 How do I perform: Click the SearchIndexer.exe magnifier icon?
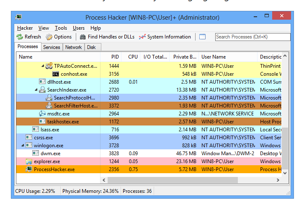42,90
